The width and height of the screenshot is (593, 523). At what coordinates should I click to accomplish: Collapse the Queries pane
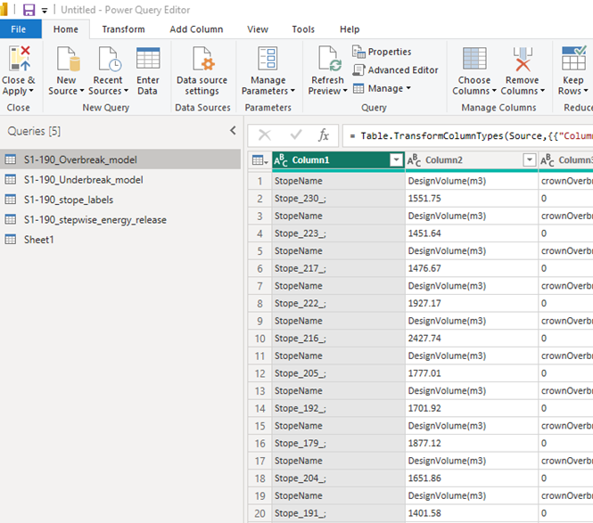coord(233,131)
